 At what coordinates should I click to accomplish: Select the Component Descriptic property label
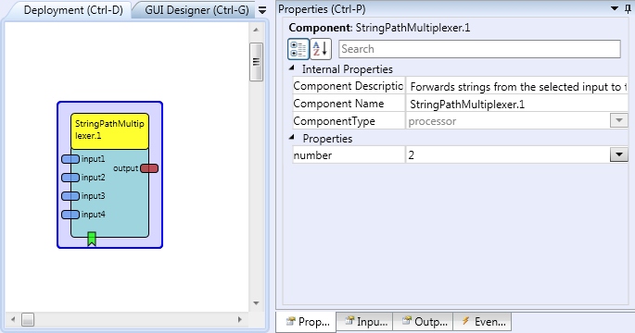point(349,86)
